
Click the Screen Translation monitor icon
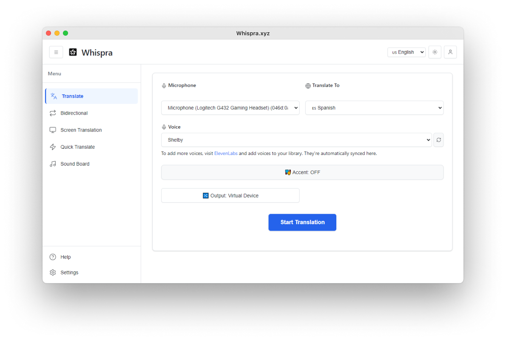[52, 130]
